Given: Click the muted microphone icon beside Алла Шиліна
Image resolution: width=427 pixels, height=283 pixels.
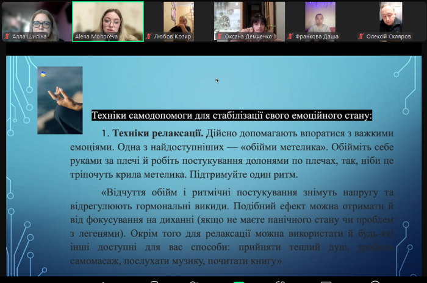Looking at the screenshot, I should [x=6, y=37].
